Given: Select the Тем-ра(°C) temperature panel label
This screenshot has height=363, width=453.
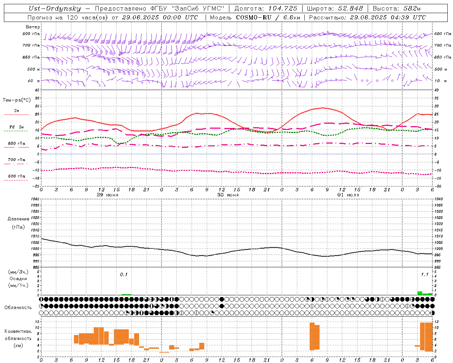Looking at the screenshot, I should tap(17, 100).
